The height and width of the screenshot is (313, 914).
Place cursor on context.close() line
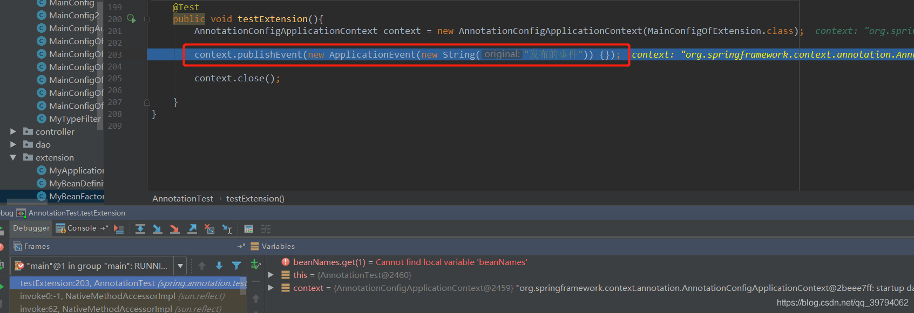[237, 78]
